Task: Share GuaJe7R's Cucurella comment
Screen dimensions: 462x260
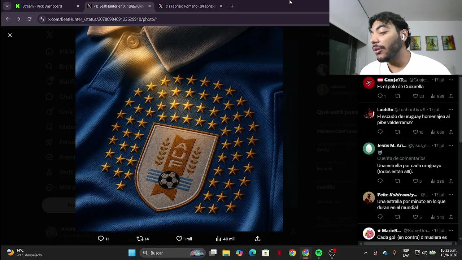Action: tap(451, 96)
